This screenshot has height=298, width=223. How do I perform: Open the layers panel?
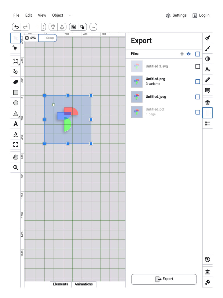coord(207,103)
